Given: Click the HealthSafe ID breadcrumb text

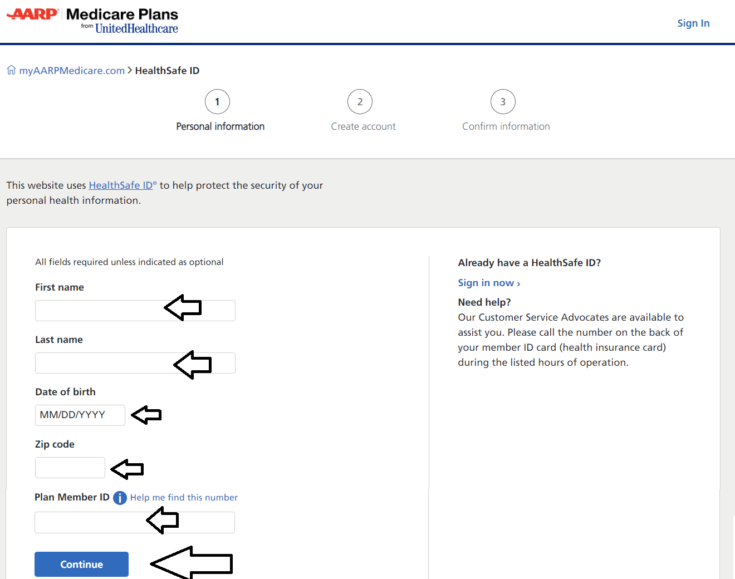Looking at the screenshot, I should pyautogui.click(x=167, y=71).
